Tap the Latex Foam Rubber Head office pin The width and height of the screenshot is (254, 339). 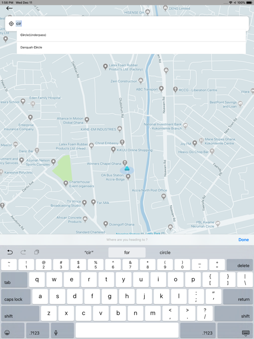tap(91, 146)
